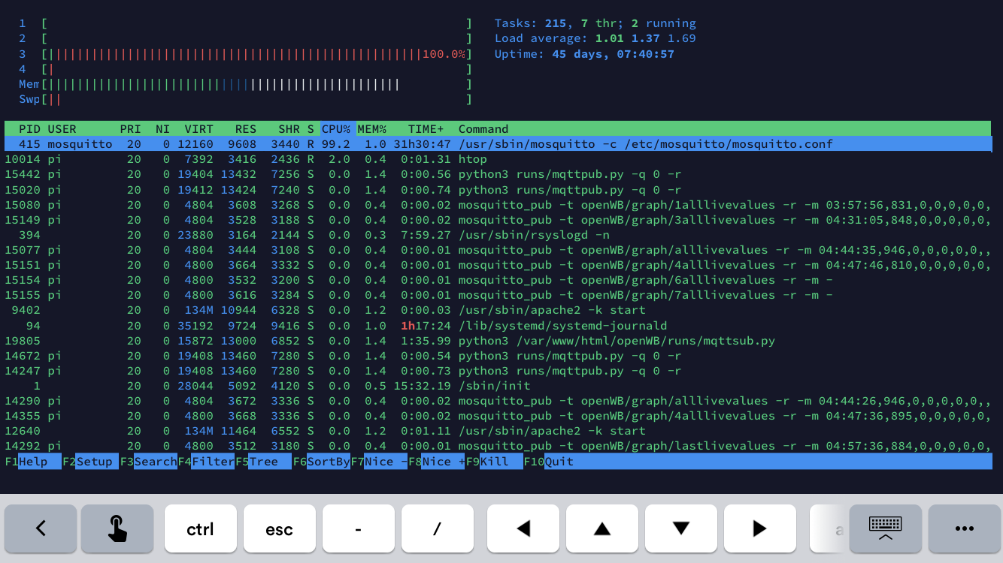The image size is (1003, 563).
Task: Sort by the CPU% column header
Action: coord(336,129)
